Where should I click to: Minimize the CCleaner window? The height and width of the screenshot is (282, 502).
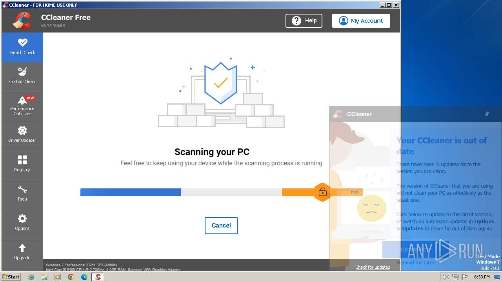(382, 5)
